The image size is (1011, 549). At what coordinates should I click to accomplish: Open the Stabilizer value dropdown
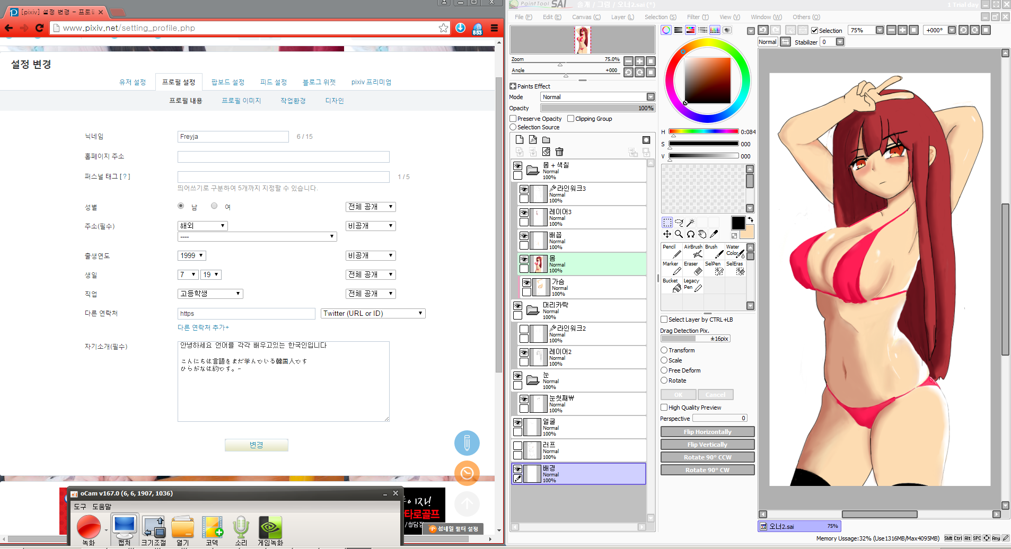840,42
